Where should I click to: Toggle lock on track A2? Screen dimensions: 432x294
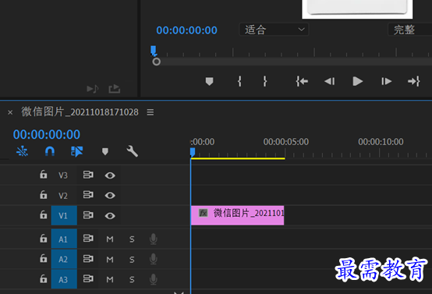(43, 258)
